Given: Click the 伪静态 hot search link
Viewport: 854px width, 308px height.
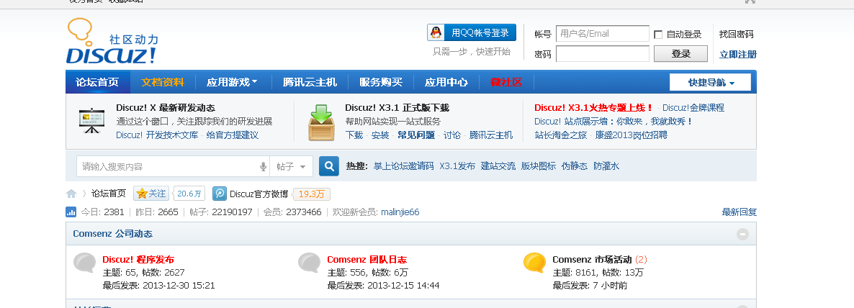Looking at the screenshot, I should (575, 166).
